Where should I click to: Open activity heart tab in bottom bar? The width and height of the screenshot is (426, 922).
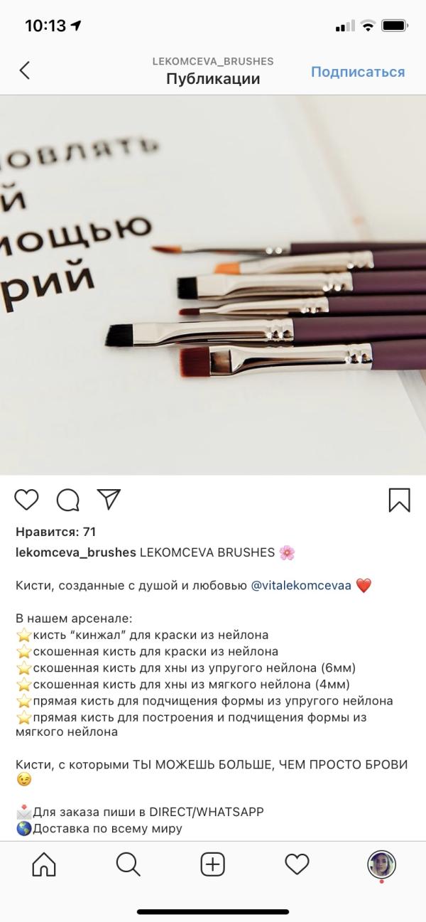pos(297,864)
